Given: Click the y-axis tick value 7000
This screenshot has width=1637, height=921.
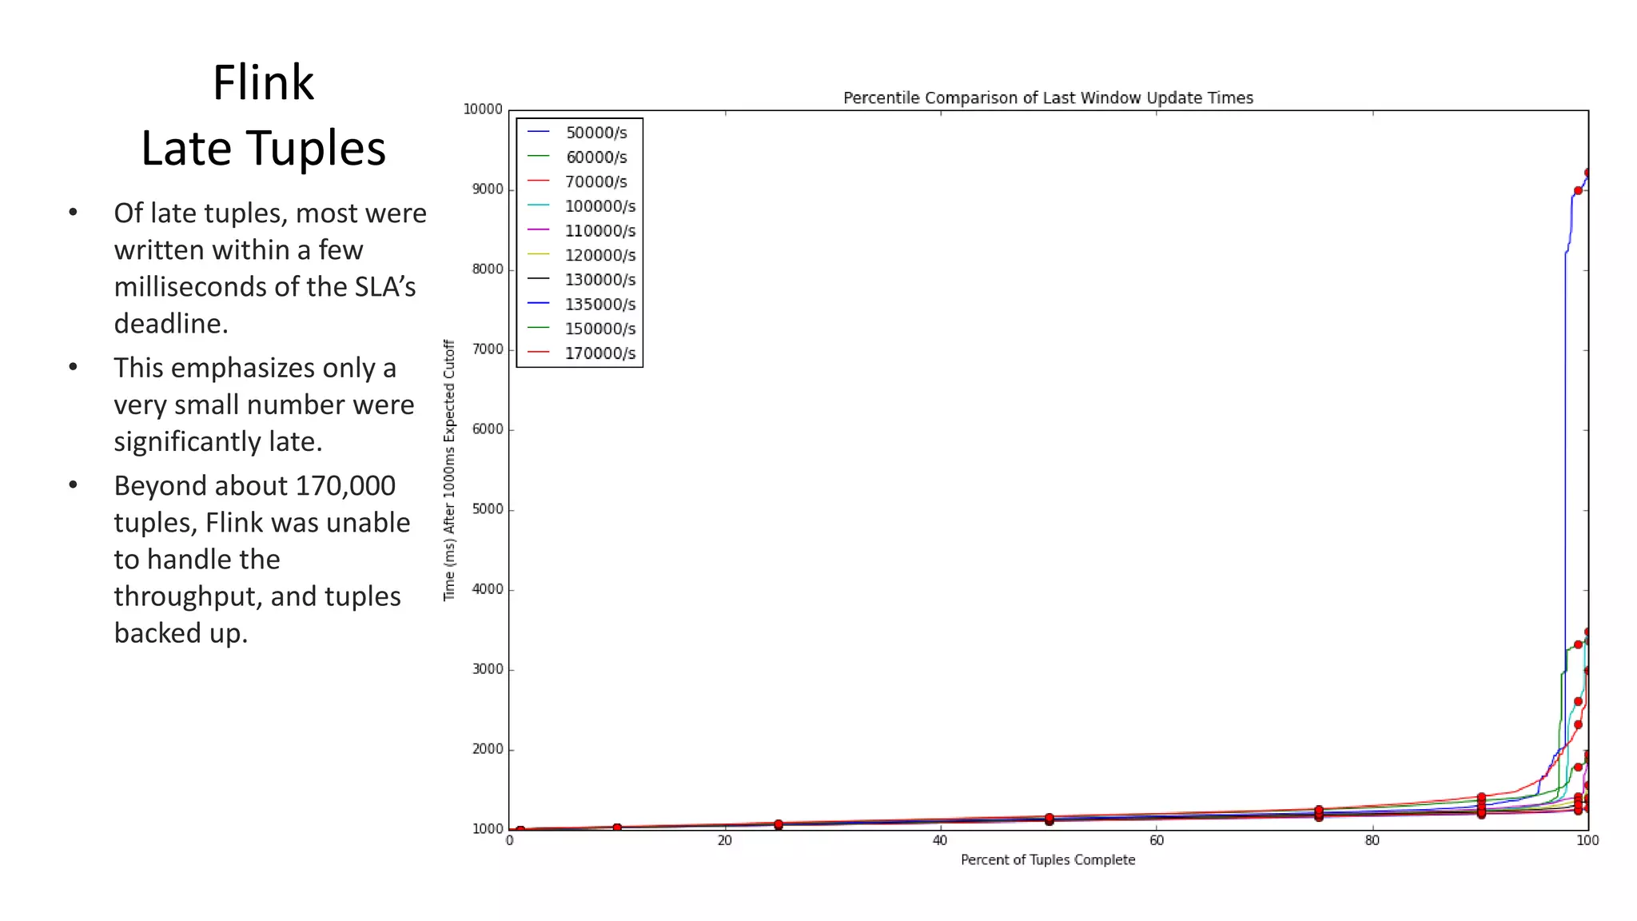Looking at the screenshot, I should [488, 349].
